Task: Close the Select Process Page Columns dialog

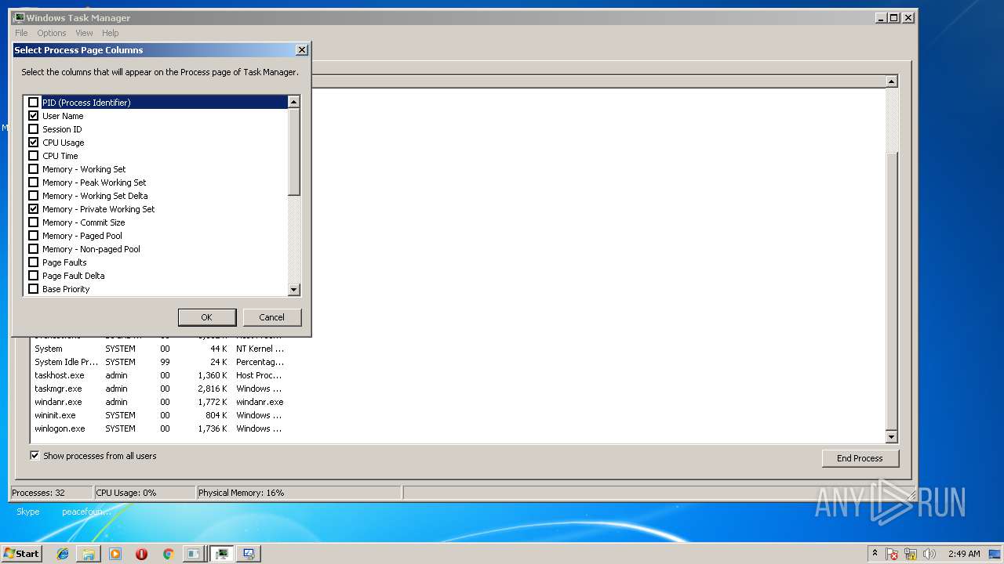Action: (x=301, y=50)
